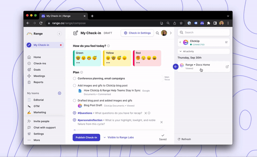The width and height of the screenshot is (257, 157).
Task: Click Refresh in the activity panel
Action: [x=184, y=139]
